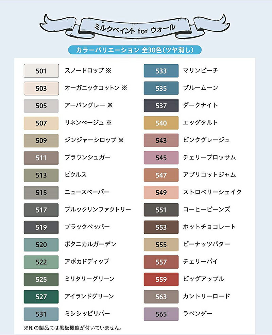Select the dark gray 519 swatch

point(41,227)
